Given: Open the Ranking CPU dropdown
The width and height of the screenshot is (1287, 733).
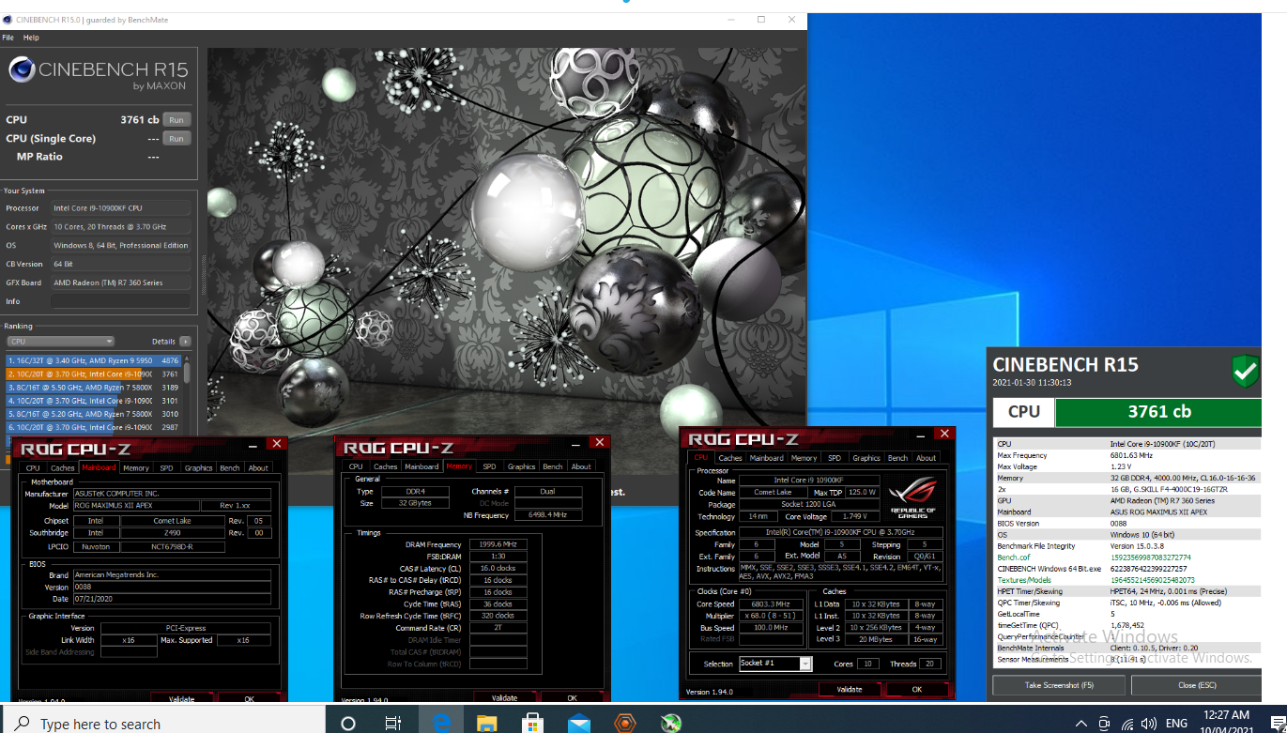Looking at the screenshot, I should coord(60,342).
